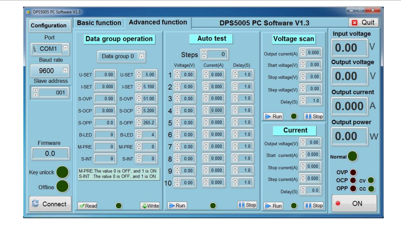
Task: Click the Output power 0.00 display
Action: (x=350, y=136)
